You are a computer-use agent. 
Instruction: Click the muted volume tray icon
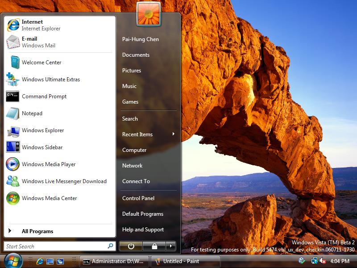(323, 260)
